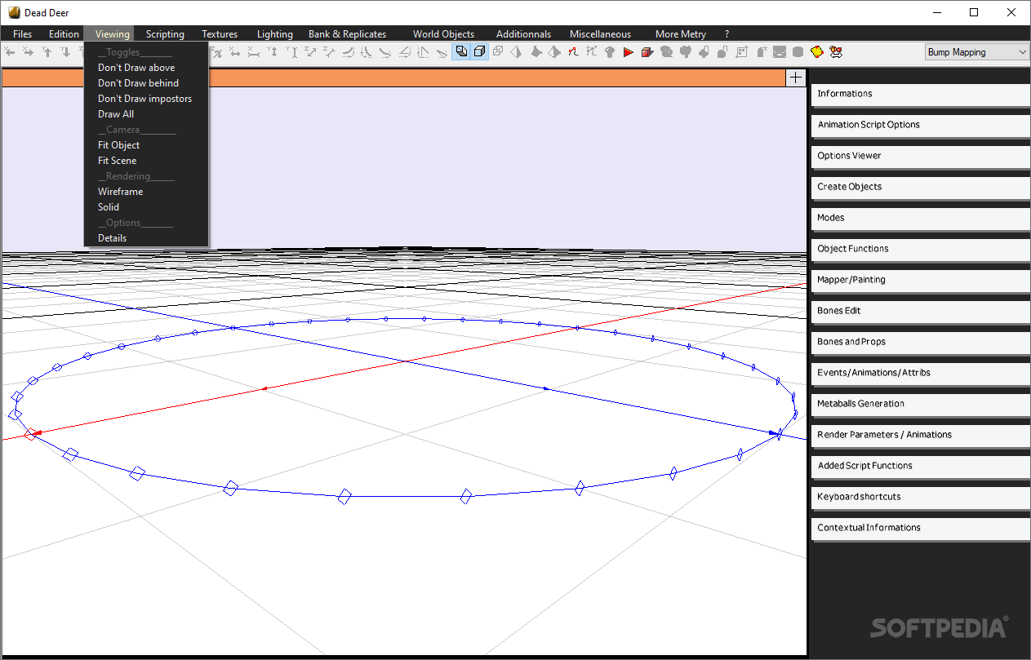The height and width of the screenshot is (660, 1031).
Task: Click the red play triangle icon
Action: (628, 52)
